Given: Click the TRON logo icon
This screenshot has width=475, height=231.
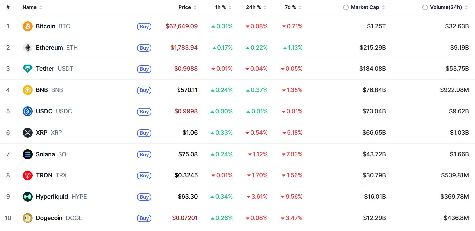Looking at the screenshot, I should click(28, 175).
